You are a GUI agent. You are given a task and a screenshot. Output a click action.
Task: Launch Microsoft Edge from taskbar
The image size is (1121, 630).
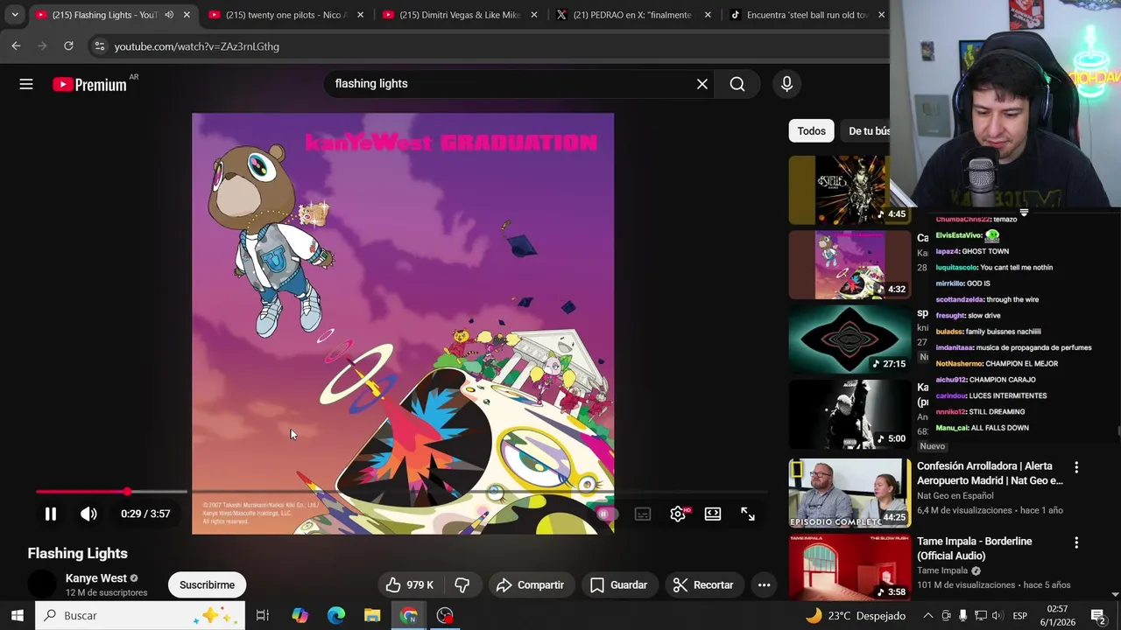(336, 616)
